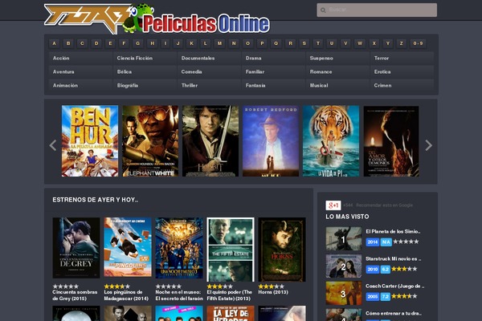Screen dimensions: 482x321
Task: Open the Robert Redford movie poster
Action: tap(271, 141)
